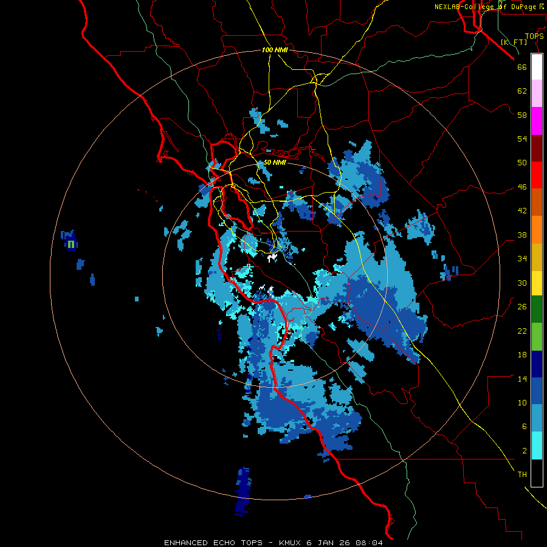Click legend value 30

(x=522, y=283)
